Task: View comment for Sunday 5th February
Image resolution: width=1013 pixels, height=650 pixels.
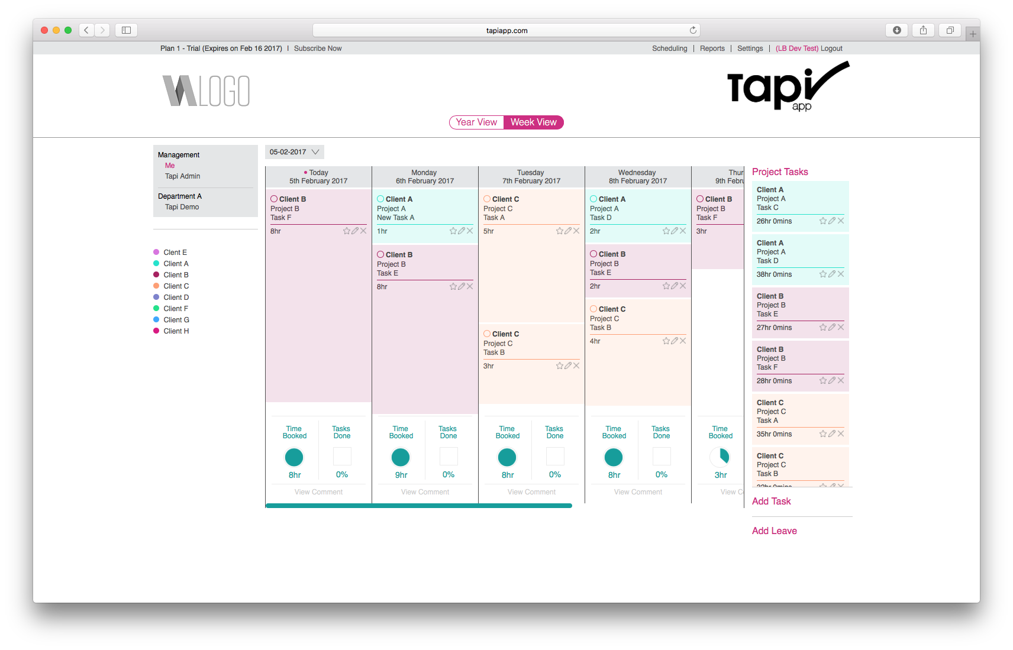Action: tap(318, 492)
